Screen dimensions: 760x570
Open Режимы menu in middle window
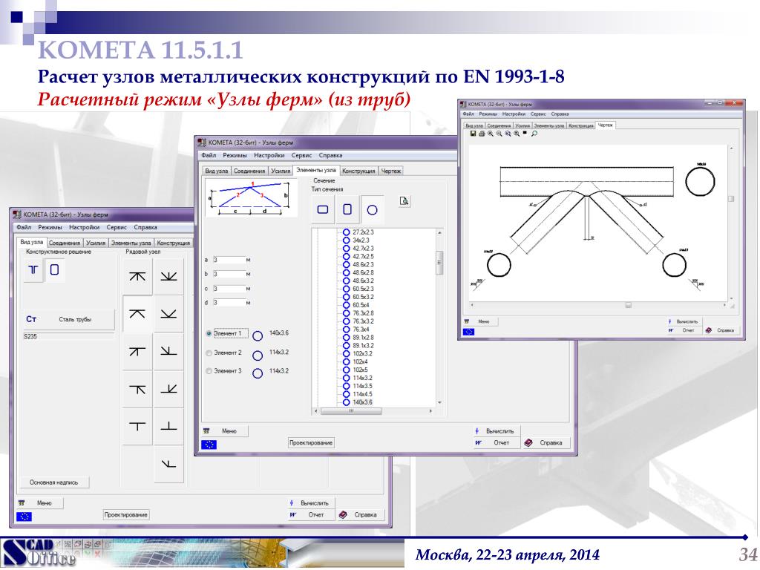(235, 156)
